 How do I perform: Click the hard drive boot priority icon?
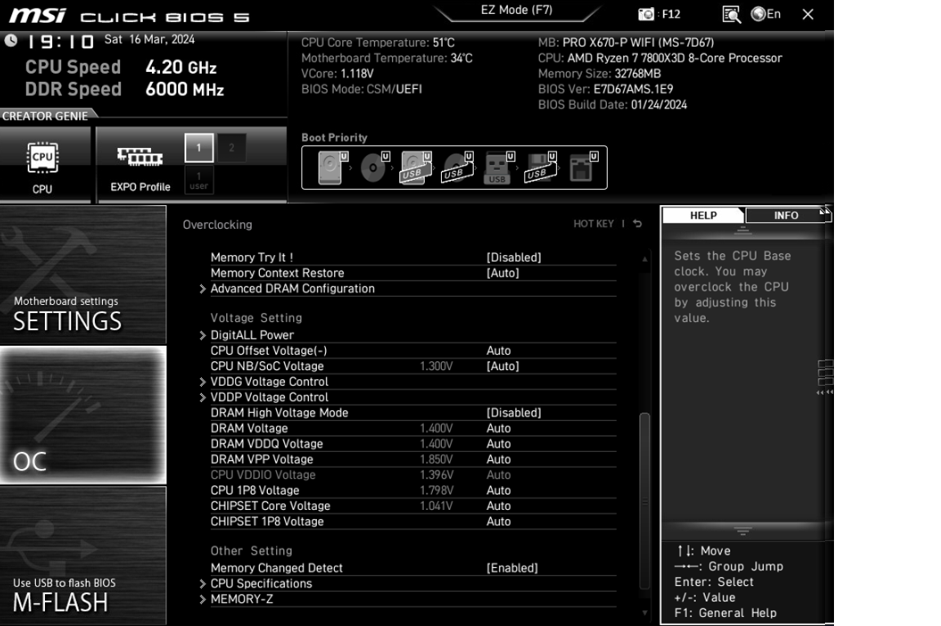click(332, 168)
